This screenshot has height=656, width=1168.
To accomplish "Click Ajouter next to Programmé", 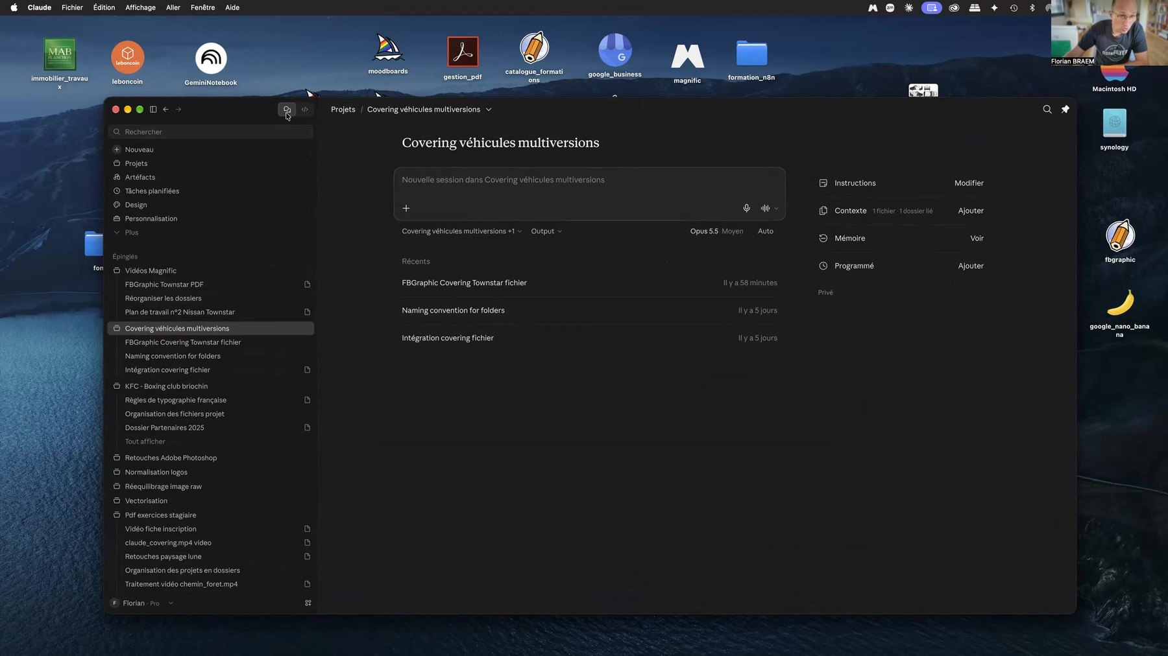I will point(971,266).
